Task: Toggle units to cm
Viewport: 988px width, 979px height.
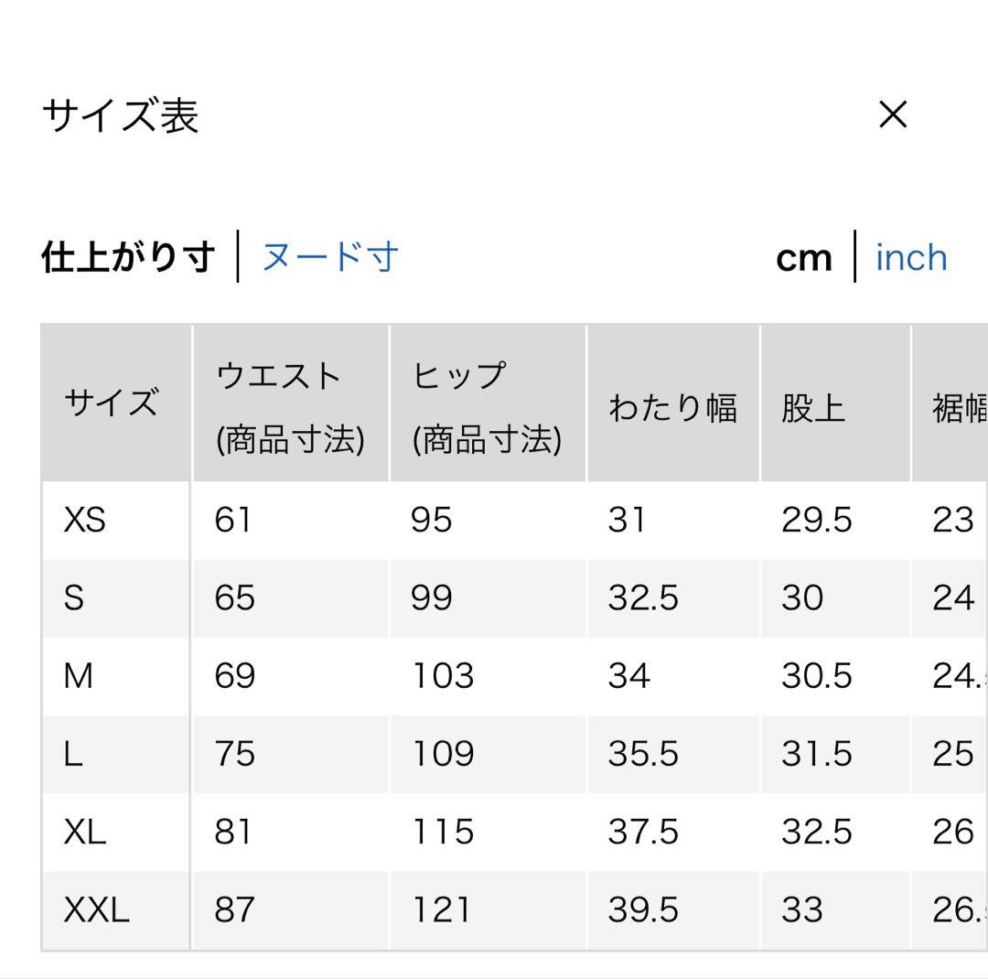Action: (x=804, y=258)
